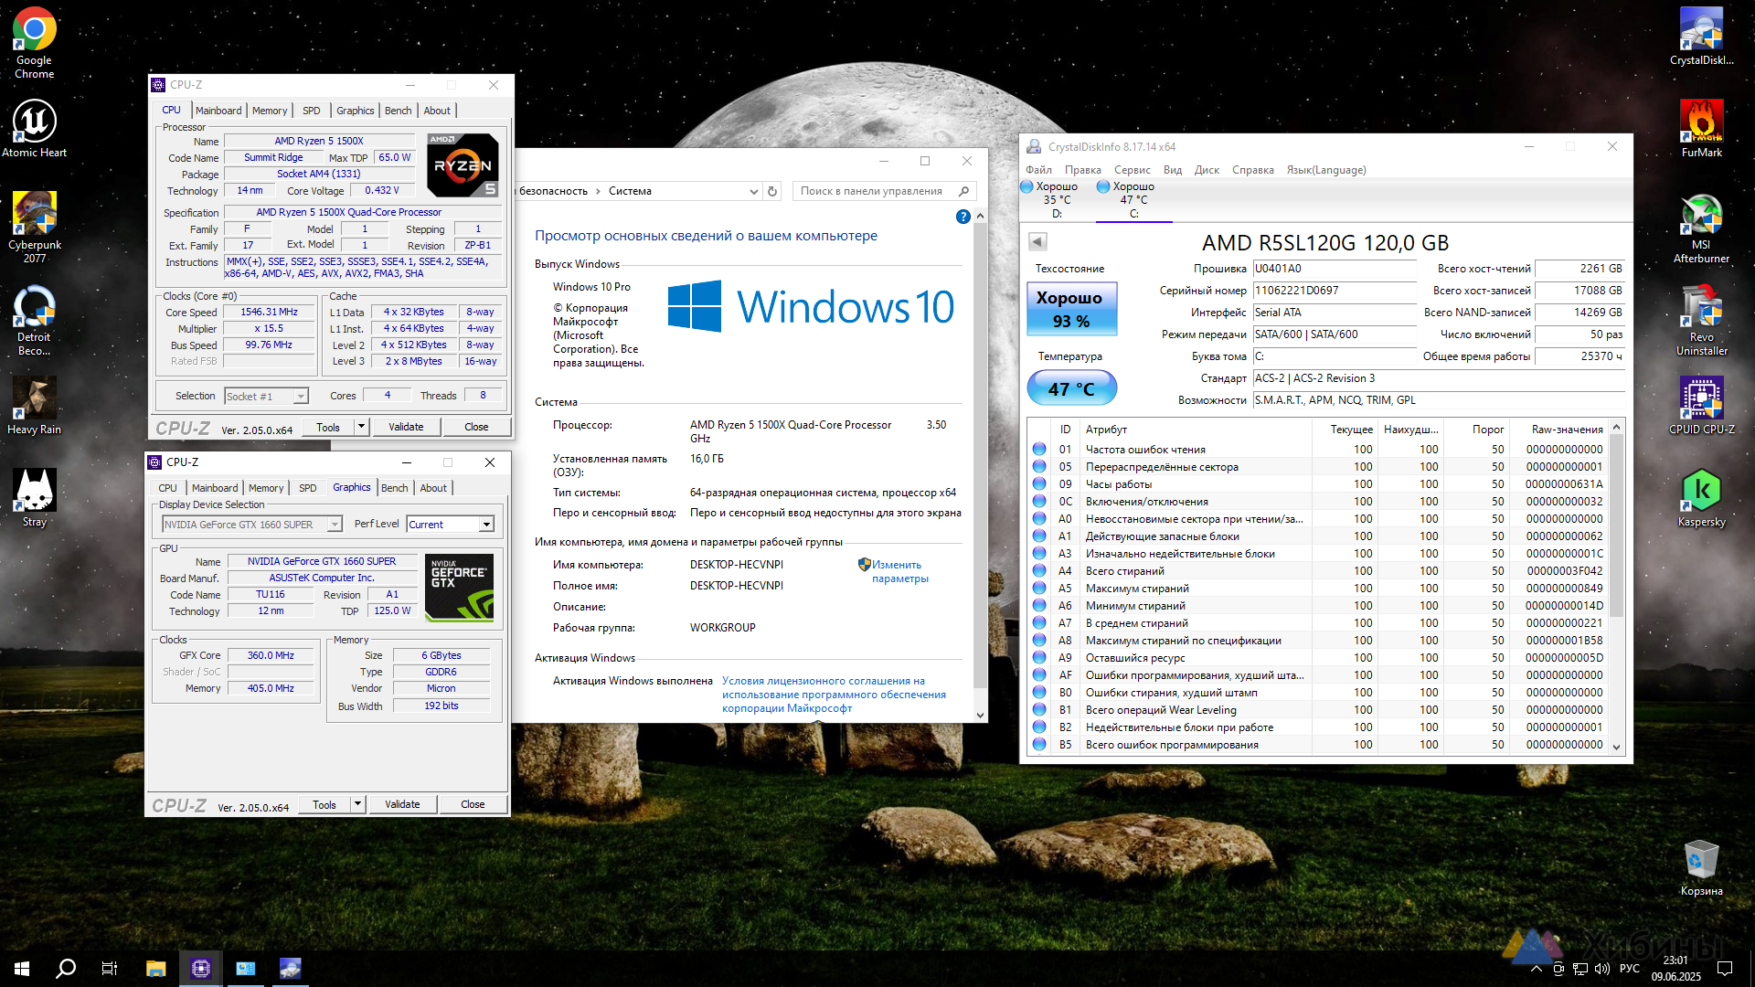Open Revo Uninstaller desktop shortcut
The image size is (1755, 987).
point(1701,320)
